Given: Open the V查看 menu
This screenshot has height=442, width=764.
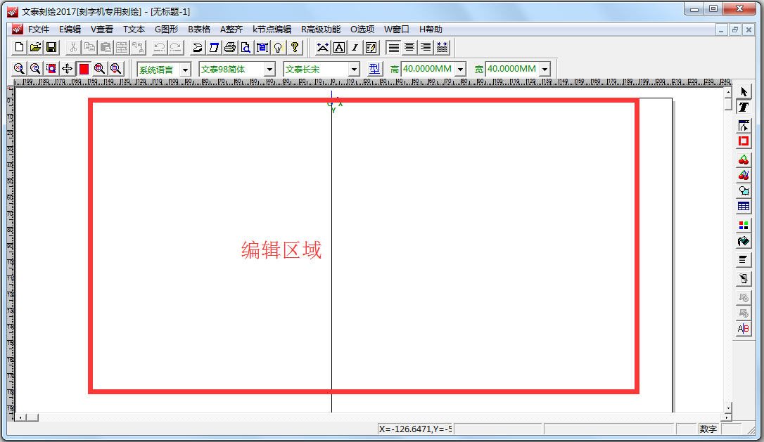Looking at the screenshot, I should pos(102,30).
